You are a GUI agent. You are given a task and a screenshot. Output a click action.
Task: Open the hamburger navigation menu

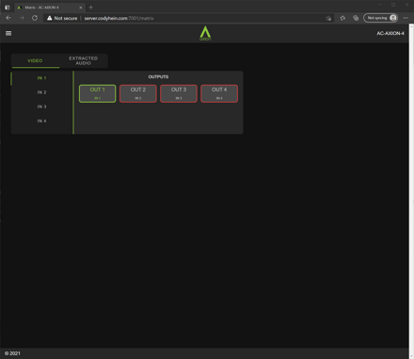(x=8, y=33)
